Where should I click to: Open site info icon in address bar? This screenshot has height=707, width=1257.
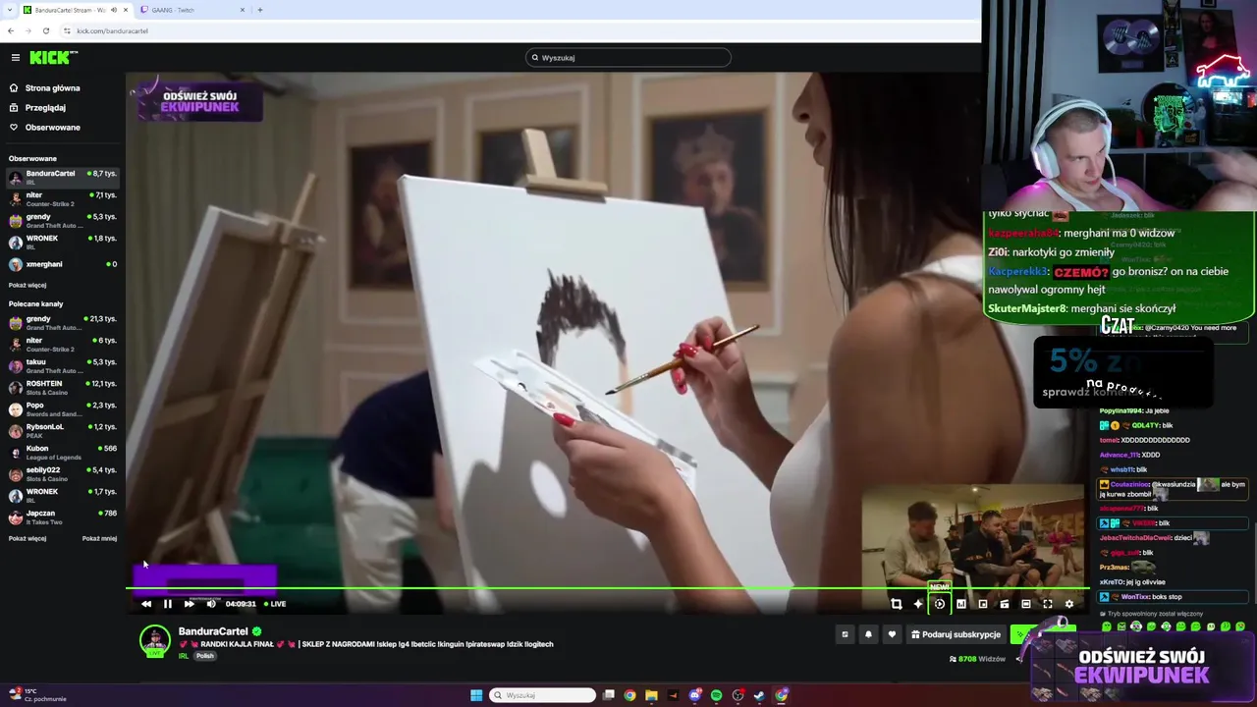(67, 30)
